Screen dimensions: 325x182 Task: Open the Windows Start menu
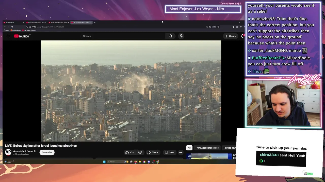104,162
